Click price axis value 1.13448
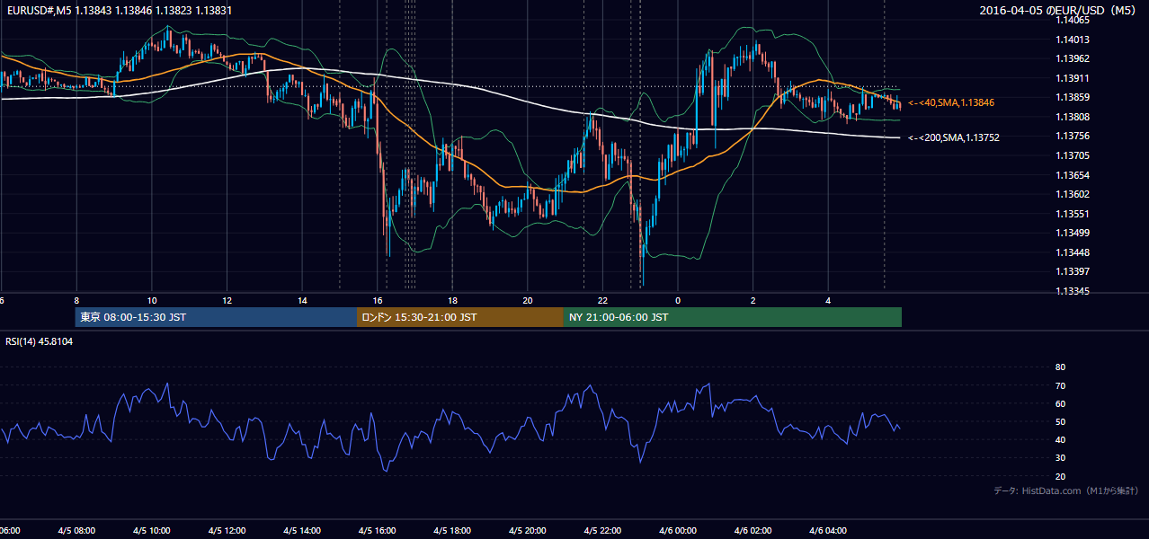Viewport: 1149px width, 539px height. click(x=1073, y=252)
